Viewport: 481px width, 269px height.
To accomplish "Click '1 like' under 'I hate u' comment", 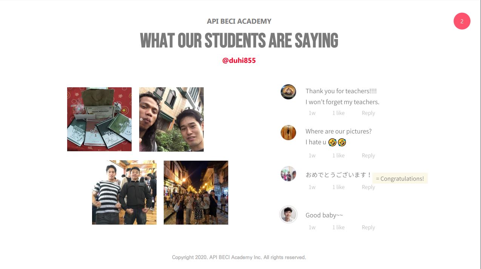I will [x=338, y=155].
